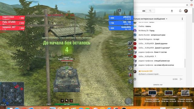The image size is (194, 109).
Task: Click capture point A on the minimap
Action: pos(4,85)
